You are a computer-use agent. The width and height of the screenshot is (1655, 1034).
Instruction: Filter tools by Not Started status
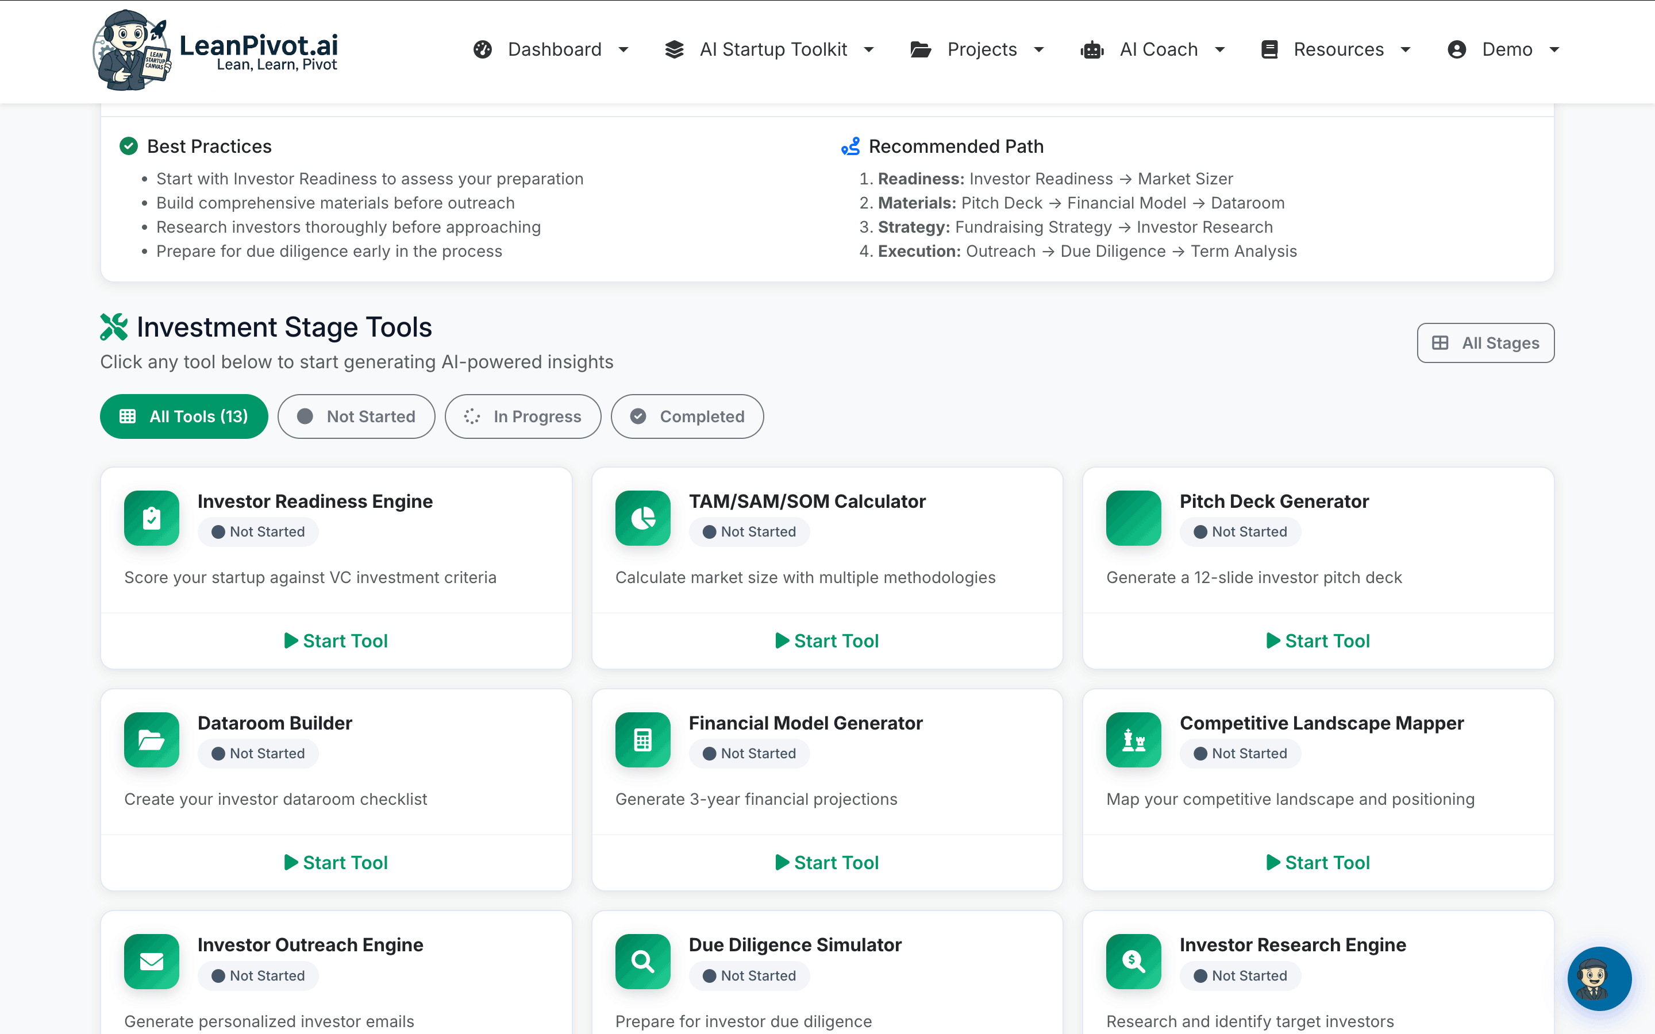356,416
